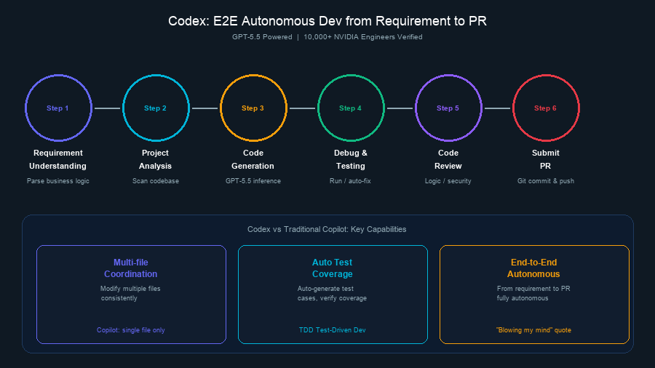
Task: Click the 'Code Generation' label
Action: pos(253,159)
